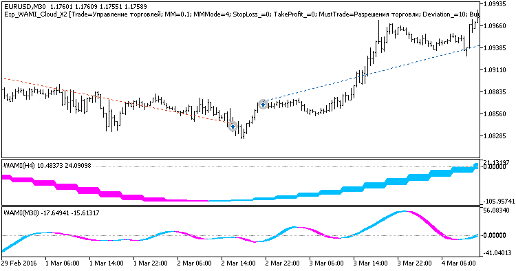516x271 pixels.
Task: Click the 4 Mar 06:00 time label
Action: click(459, 263)
